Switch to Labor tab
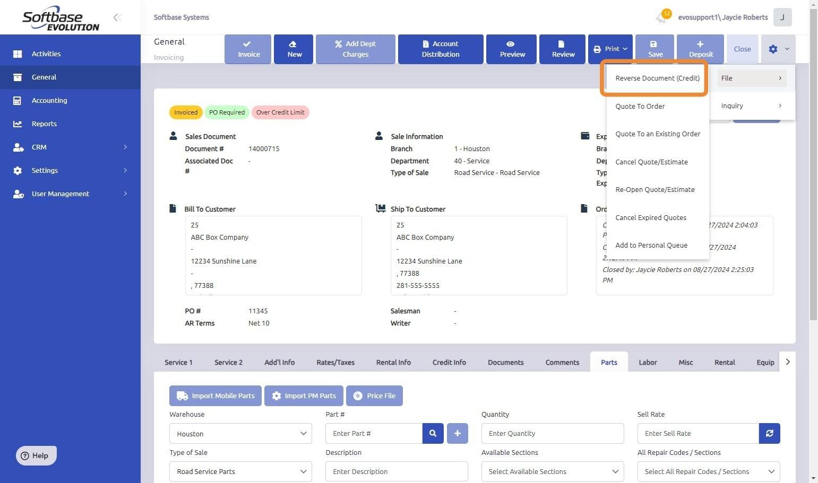The width and height of the screenshot is (818, 483). pyautogui.click(x=648, y=363)
